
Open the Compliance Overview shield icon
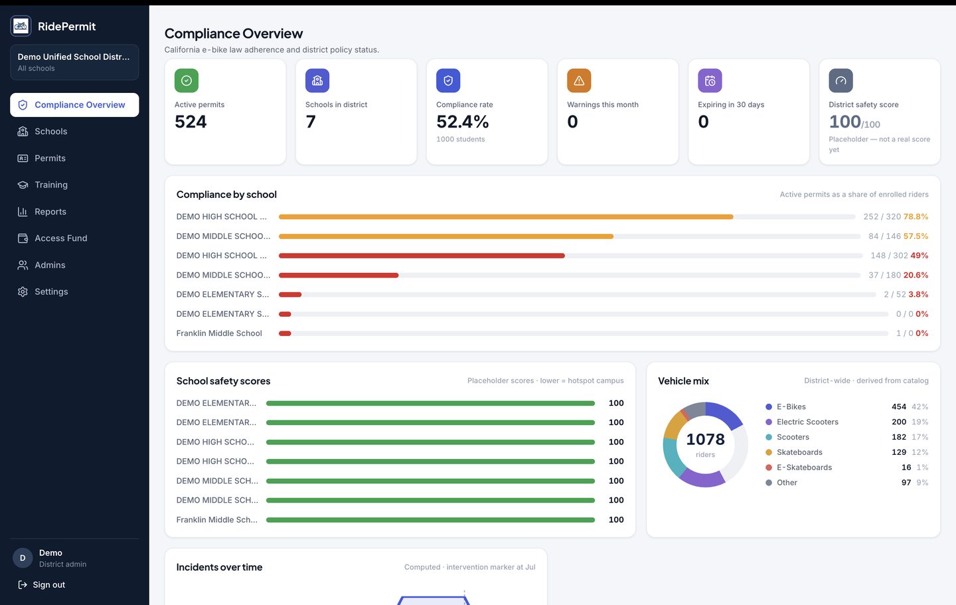pyautogui.click(x=23, y=105)
